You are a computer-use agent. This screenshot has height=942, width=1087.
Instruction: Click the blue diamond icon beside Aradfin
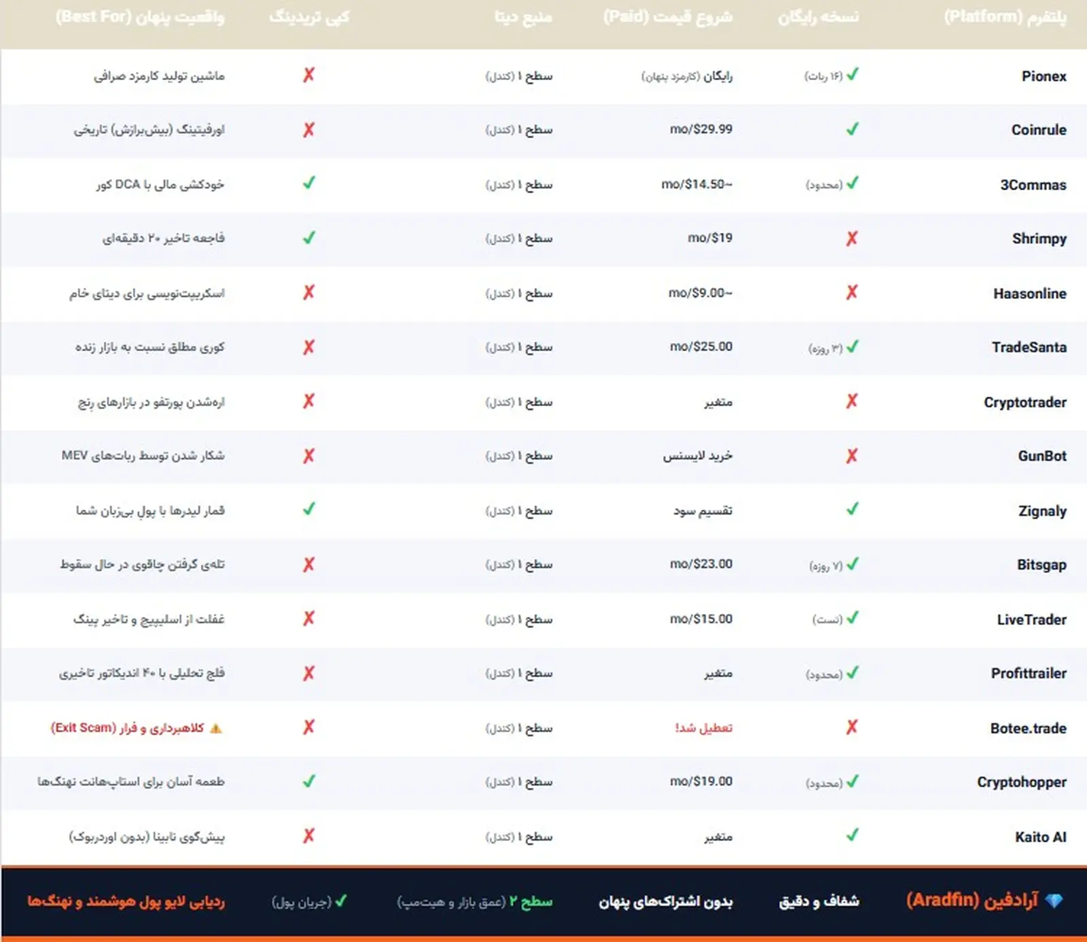[x=1054, y=901]
